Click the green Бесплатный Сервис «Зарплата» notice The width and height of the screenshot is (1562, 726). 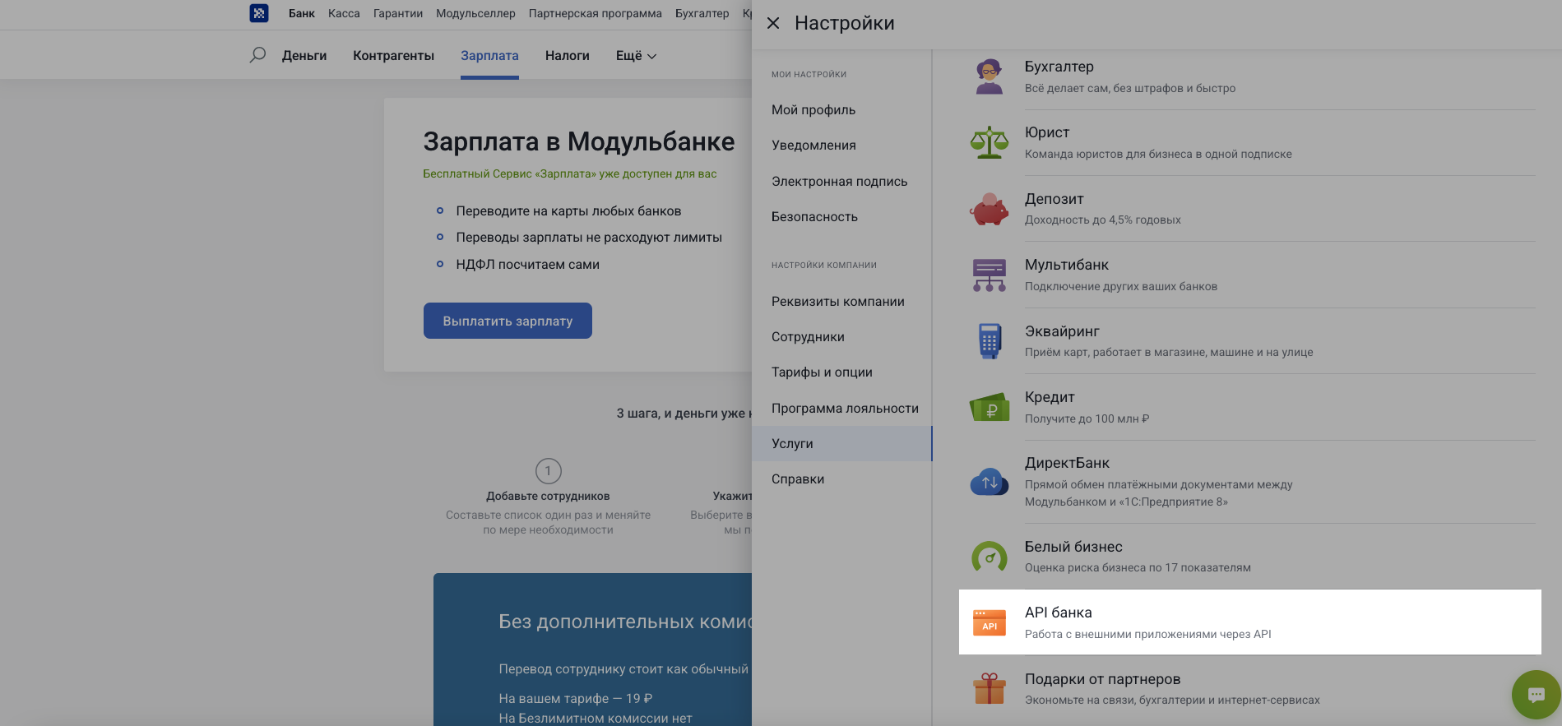click(x=570, y=173)
